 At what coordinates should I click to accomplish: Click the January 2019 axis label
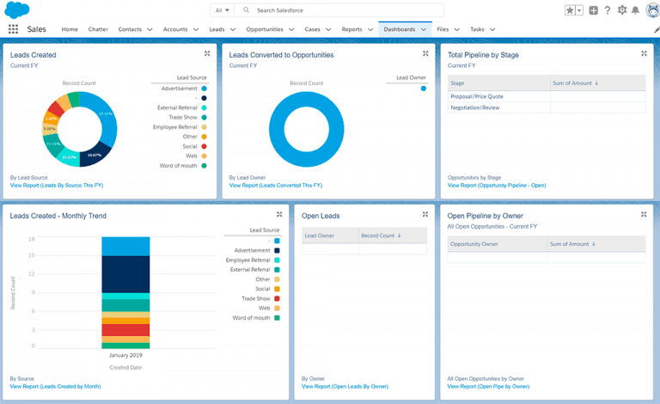click(125, 355)
